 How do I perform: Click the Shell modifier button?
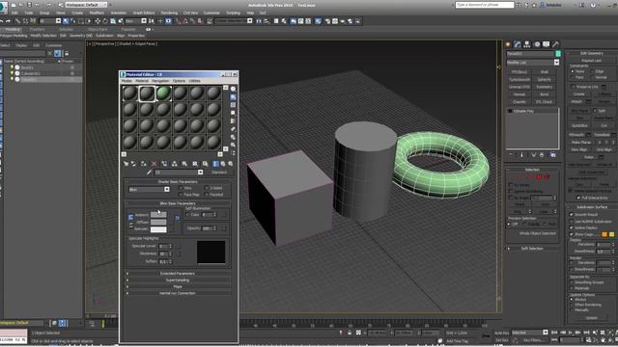click(x=545, y=72)
